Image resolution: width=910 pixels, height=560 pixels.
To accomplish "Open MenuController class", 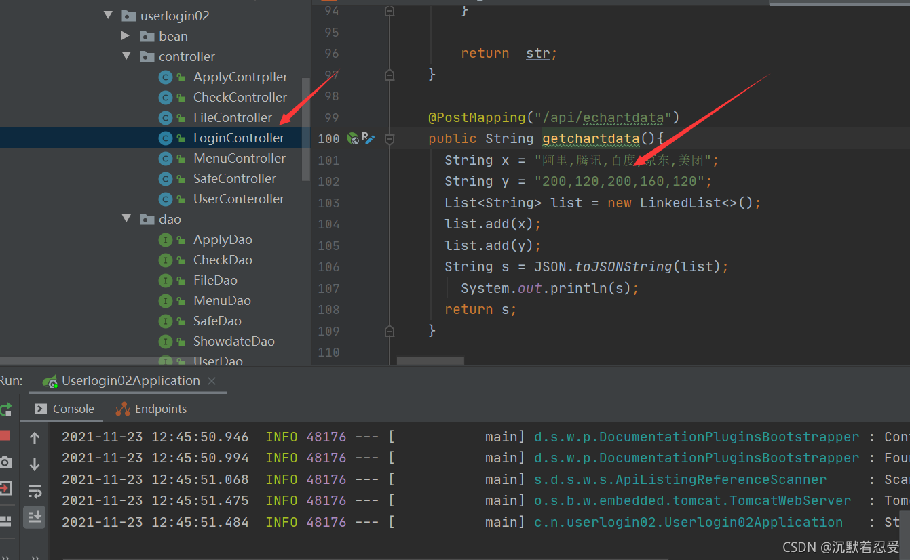I will click(x=240, y=158).
